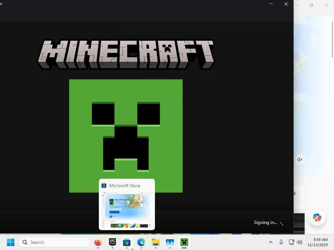Open the volume tray icon
This screenshot has height=250, width=334.
click(x=299, y=242)
